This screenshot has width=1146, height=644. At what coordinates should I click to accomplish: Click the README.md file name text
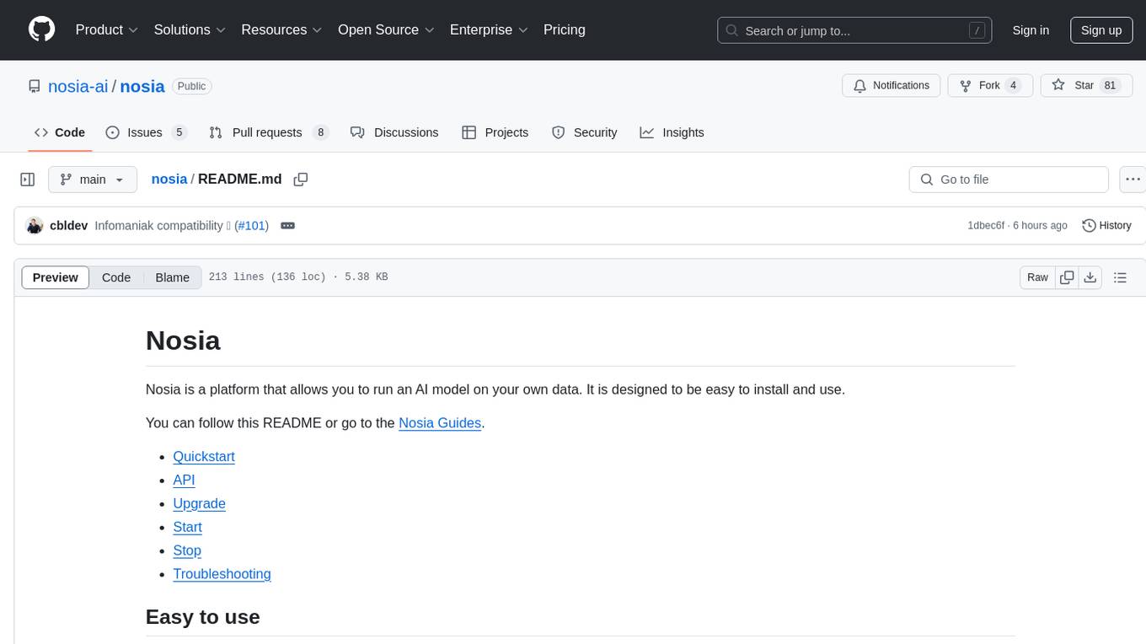(240, 179)
